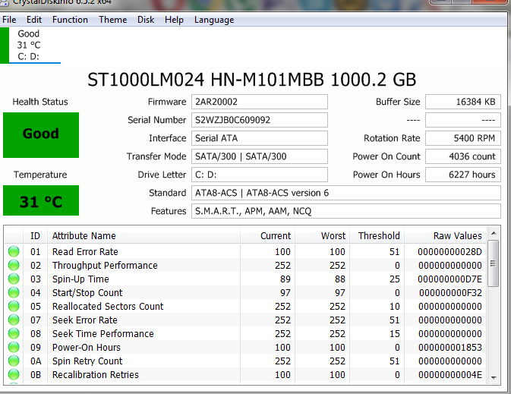Sort by the Attribute Name column header
Viewport: 511px width, 394px height.
(x=84, y=236)
